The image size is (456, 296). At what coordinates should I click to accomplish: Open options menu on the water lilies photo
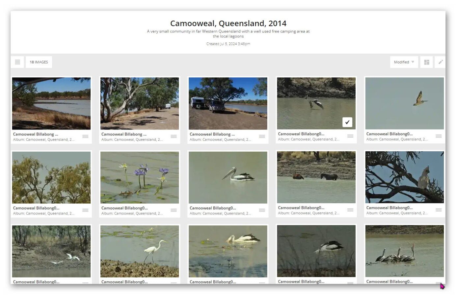pos(174,210)
